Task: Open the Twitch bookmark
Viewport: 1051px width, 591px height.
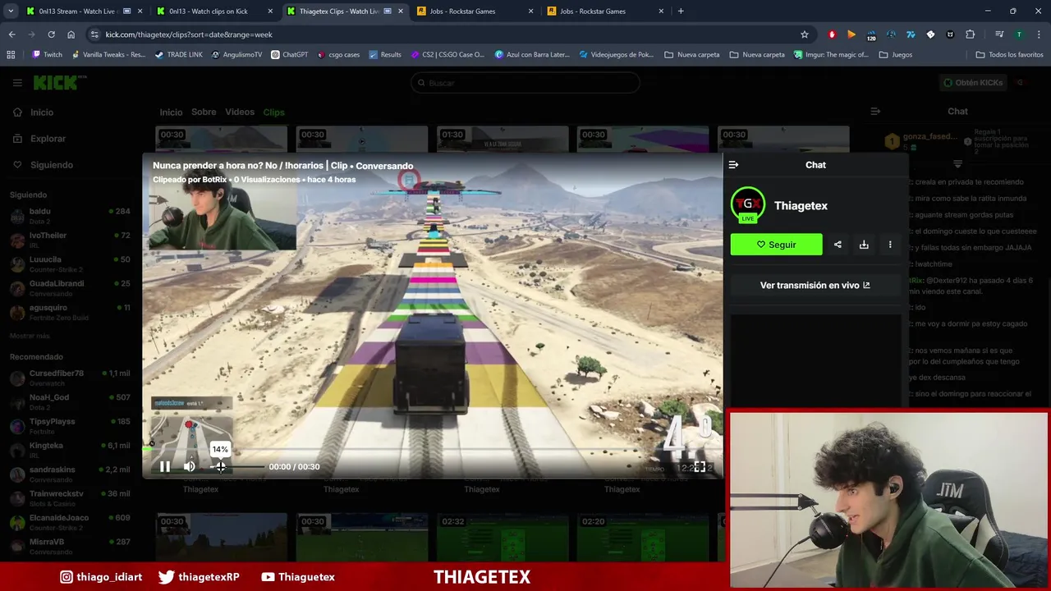Action: [x=47, y=55]
